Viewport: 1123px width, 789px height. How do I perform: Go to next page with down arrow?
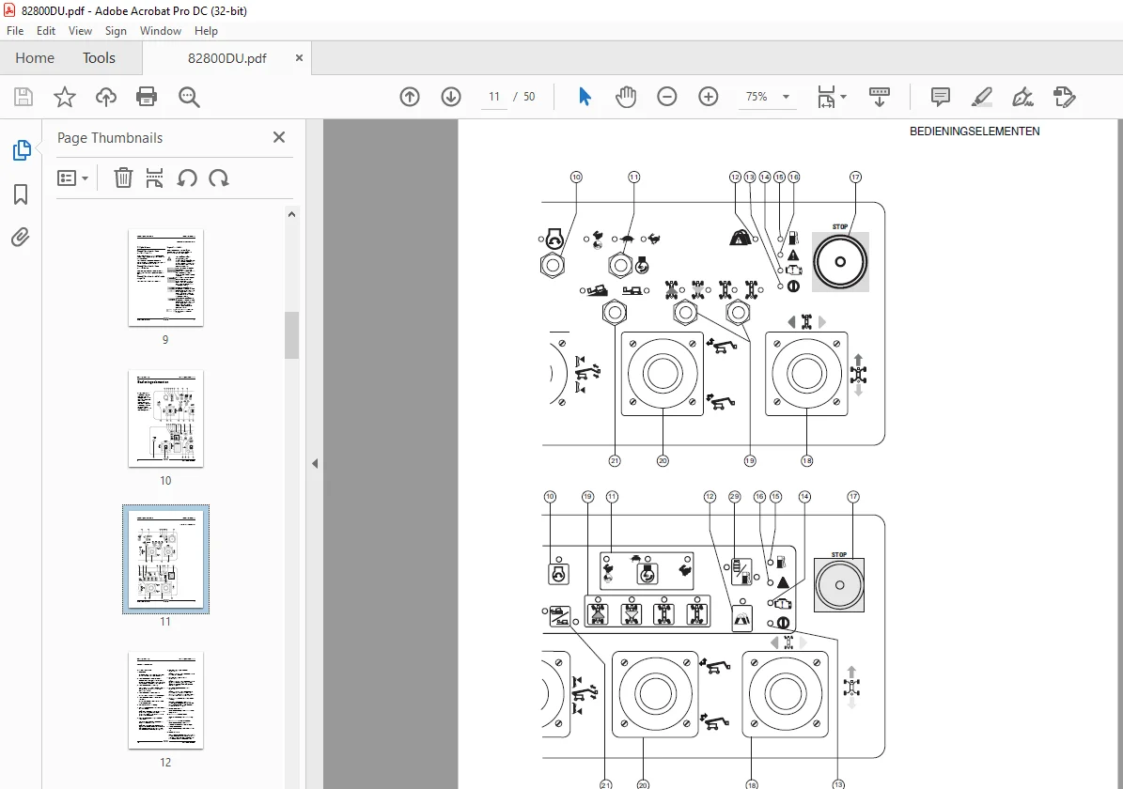point(451,97)
